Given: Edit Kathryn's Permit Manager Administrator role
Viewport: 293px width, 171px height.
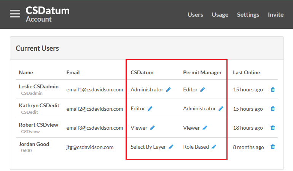Looking at the screenshot, I should coord(221,108).
